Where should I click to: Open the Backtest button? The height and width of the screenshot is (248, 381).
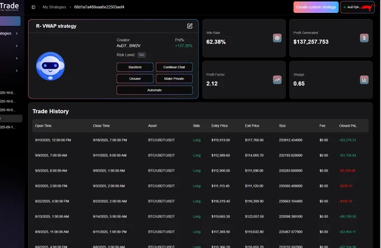click(x=135, y=67)
